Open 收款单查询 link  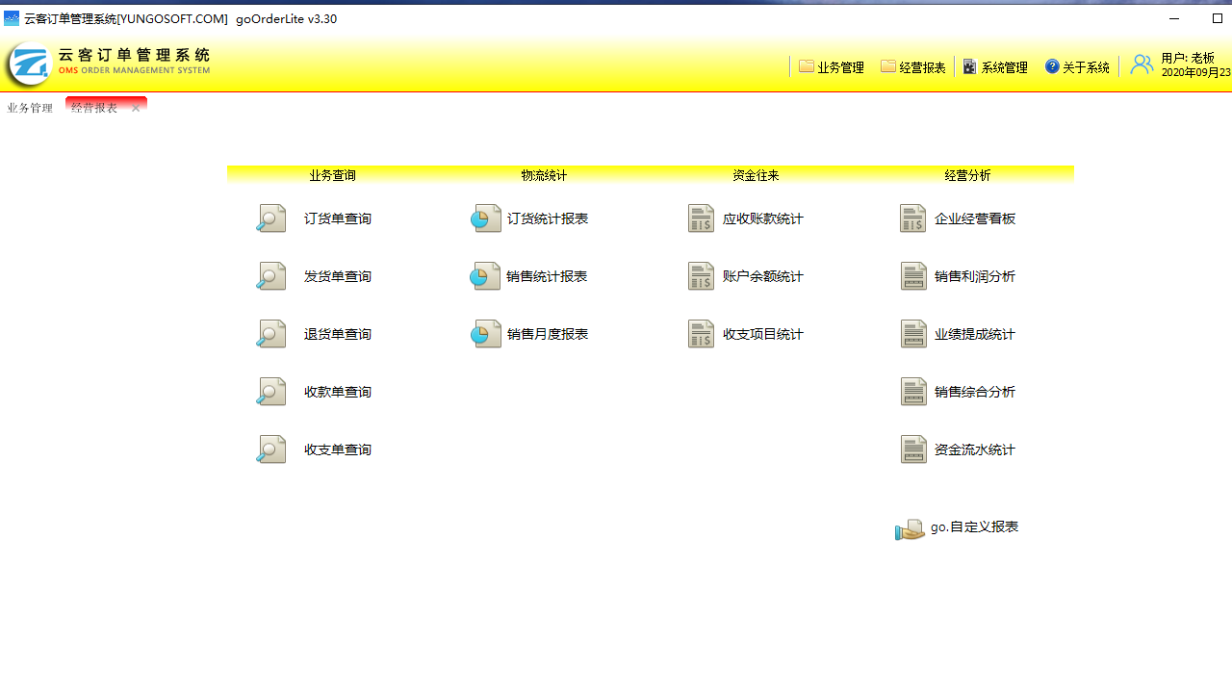338,392
